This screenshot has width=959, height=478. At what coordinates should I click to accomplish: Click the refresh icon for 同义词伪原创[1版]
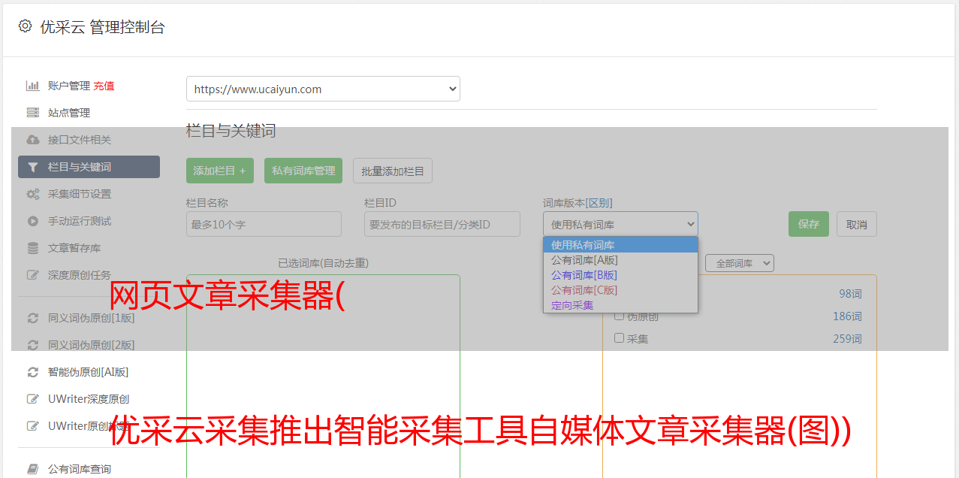32,318
